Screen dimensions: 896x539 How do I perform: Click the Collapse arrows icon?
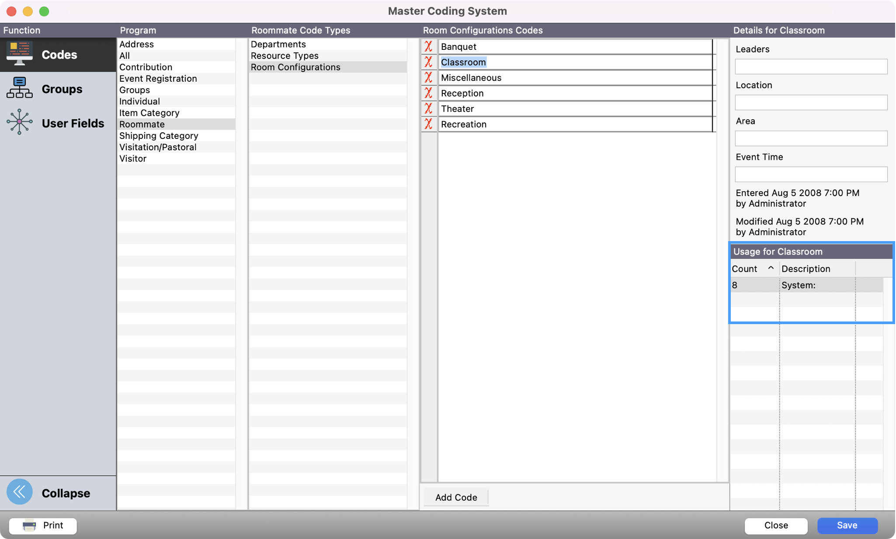(x=19, y=492)
